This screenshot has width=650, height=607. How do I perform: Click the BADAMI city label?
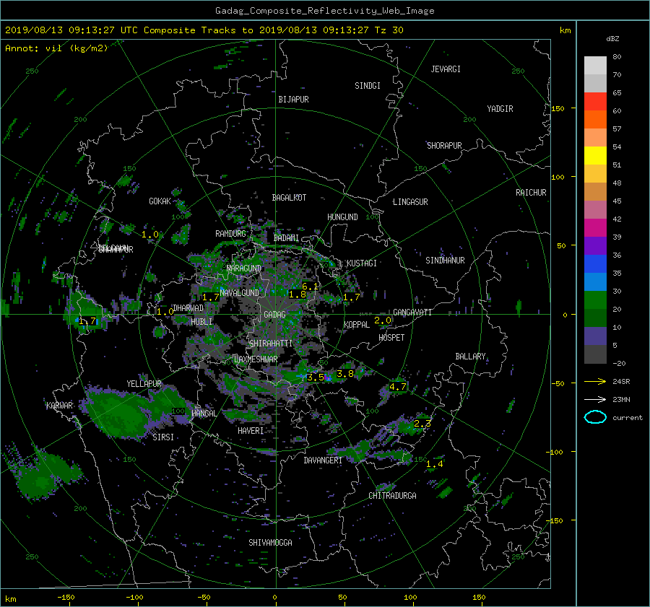coord(286,238)
